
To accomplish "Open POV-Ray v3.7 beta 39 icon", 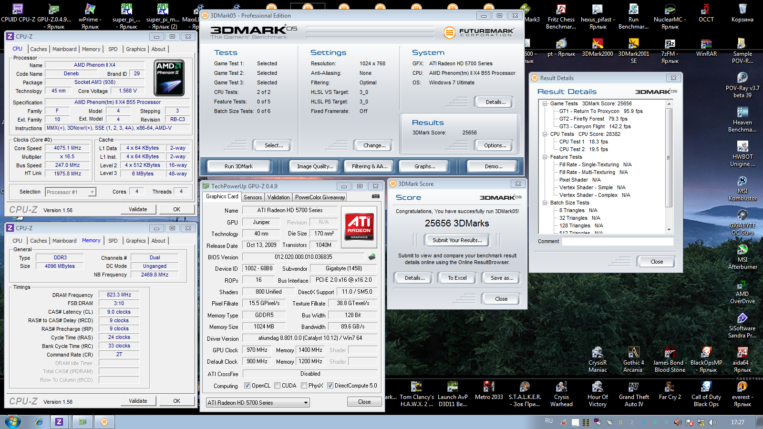I will coord(742,85).
